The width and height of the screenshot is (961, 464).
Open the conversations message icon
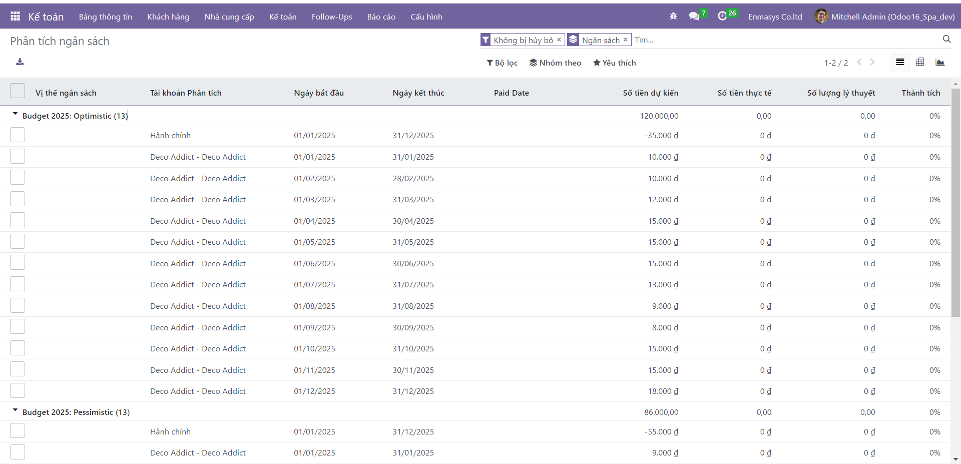[694, 17]
